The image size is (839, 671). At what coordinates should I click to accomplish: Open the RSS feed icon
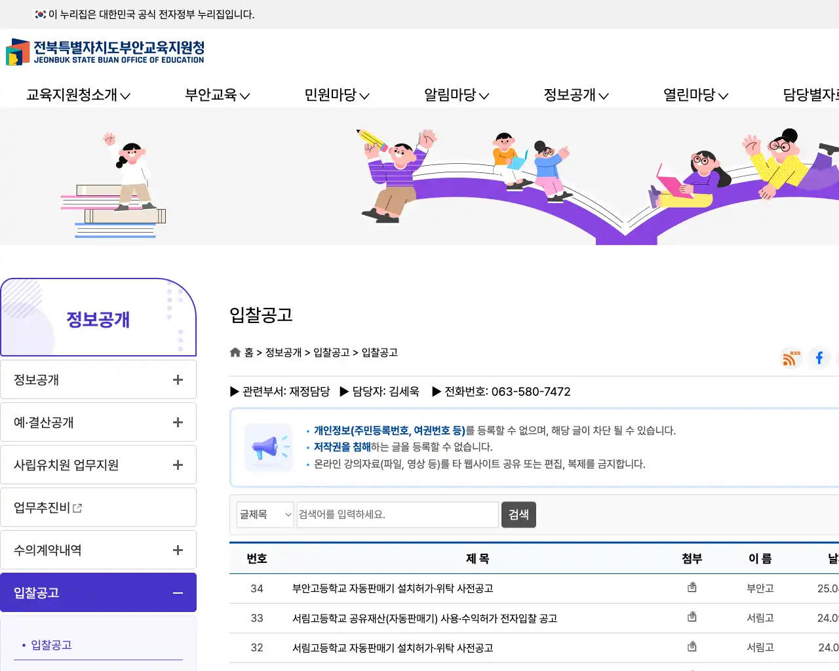792,358
